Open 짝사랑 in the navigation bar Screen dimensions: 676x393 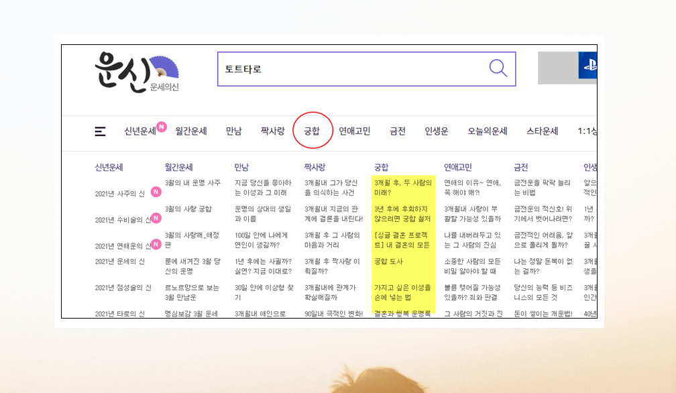(272, 131)
